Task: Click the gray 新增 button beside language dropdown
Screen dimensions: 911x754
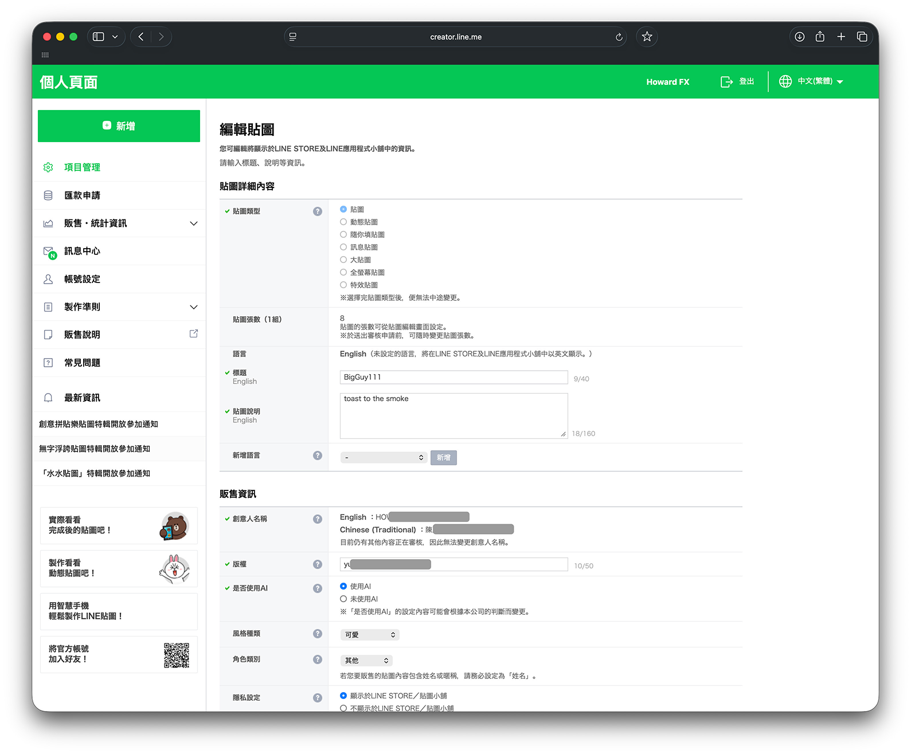Action: (x=444, y=458)
